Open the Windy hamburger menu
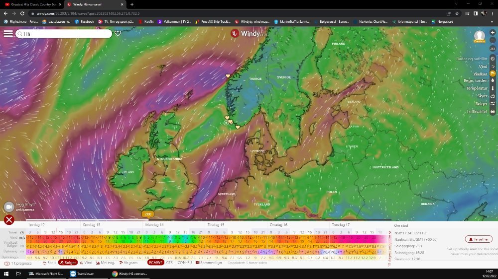The width and height of the screenshot is (498, 279). (8, 34)
